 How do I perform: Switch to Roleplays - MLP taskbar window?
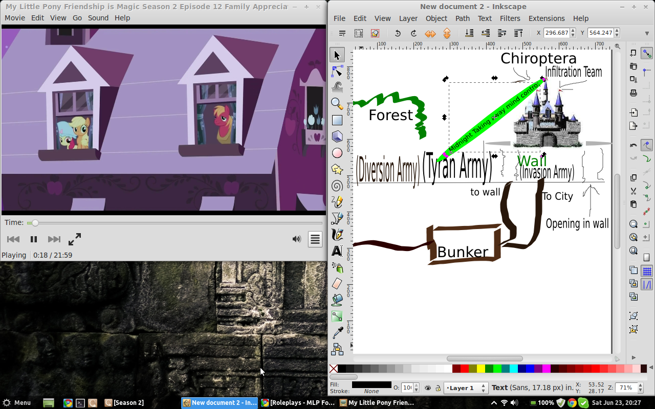pyautogui.click(x=298, y=403)
